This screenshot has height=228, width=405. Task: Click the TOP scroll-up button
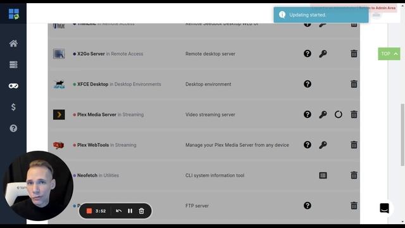pyautogui.click(x=389, y=54)
